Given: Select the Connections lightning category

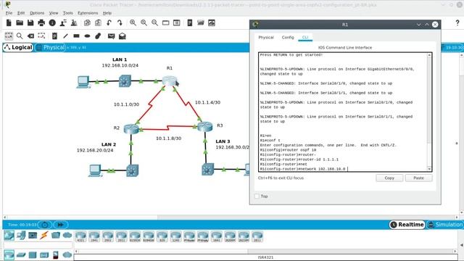Looking at the screenshot, I should pos(43,236).
